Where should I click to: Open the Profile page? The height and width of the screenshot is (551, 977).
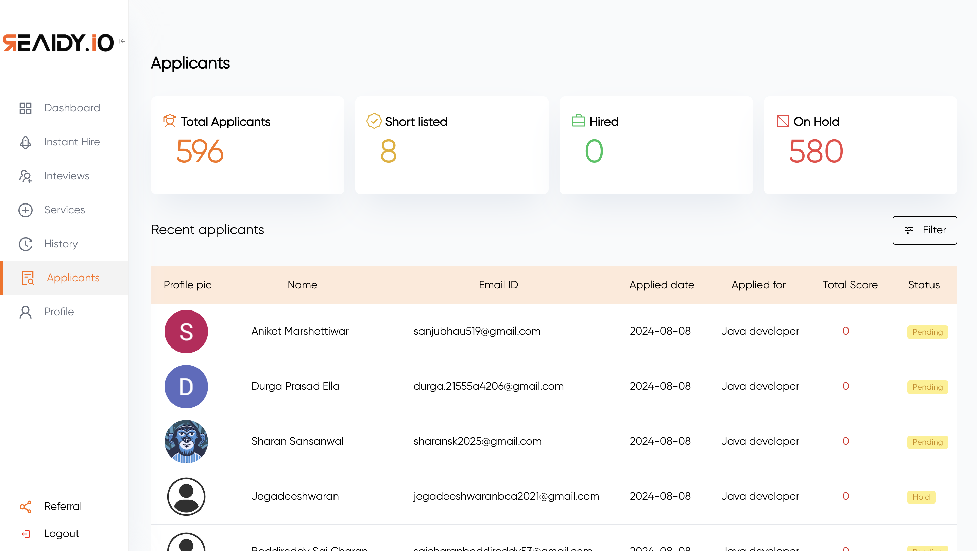(x=65, y=312)
